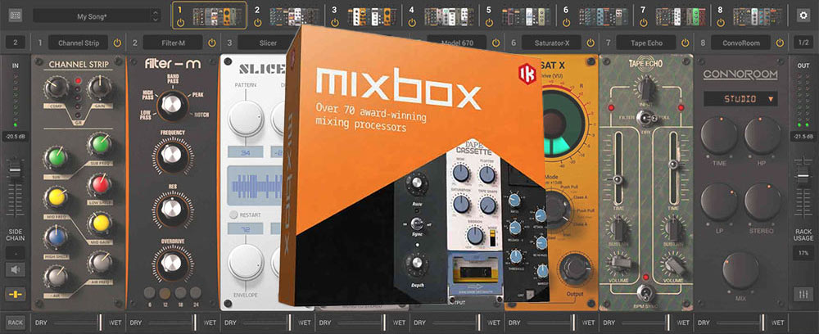Bypass the Tape Echo slot power button
The height and width of the screenshot is (334, 819).
pyautogui.click(x=687, y=42)
